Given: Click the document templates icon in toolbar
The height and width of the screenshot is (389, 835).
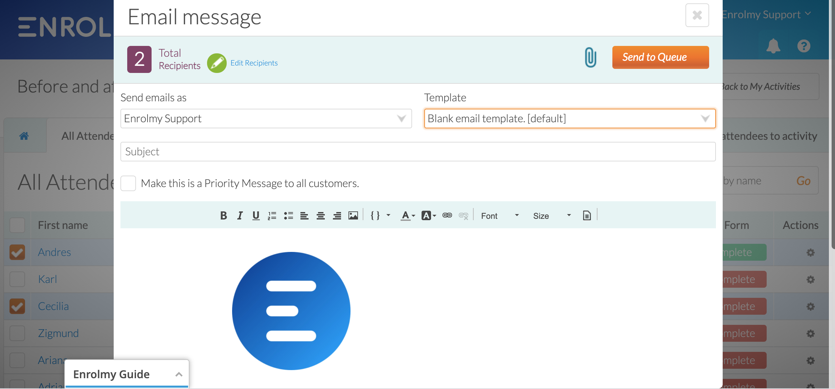Looking at the screenshot, I should tap(587, 215).
